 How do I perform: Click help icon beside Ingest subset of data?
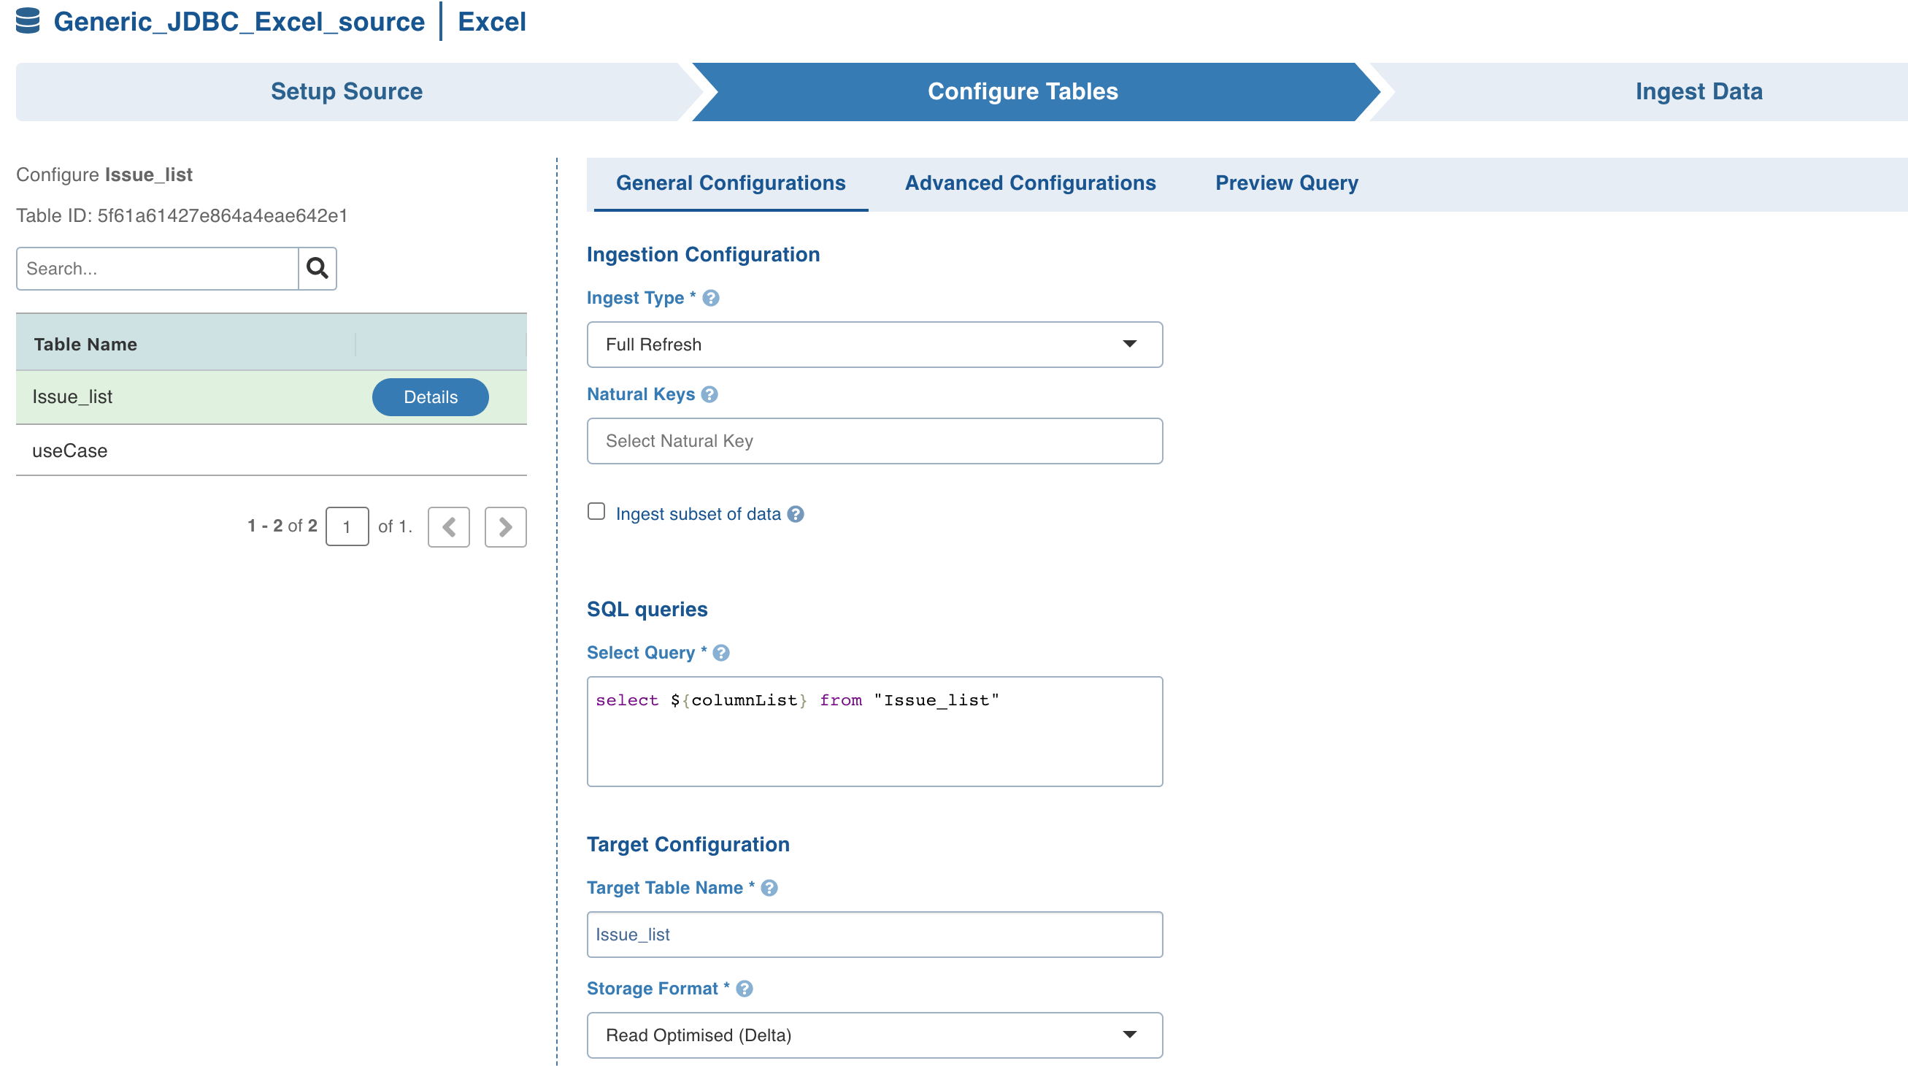tap(796, 514)
